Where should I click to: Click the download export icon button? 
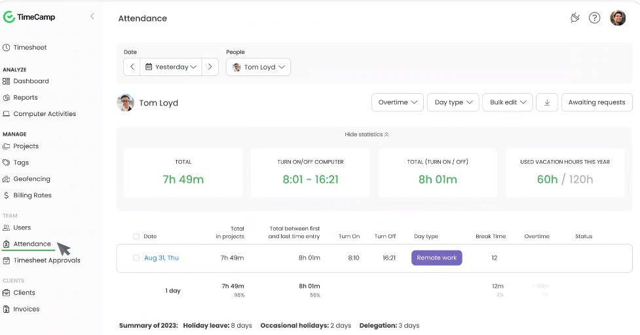point(547,102)
